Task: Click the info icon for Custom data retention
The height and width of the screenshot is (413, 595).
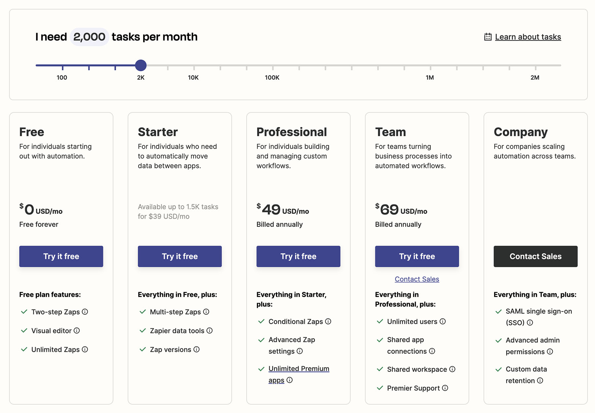Action: pos(540,380)
